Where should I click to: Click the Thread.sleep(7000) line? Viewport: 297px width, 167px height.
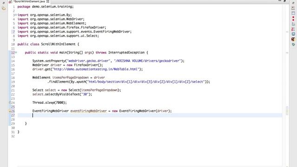tap(50, 103)
